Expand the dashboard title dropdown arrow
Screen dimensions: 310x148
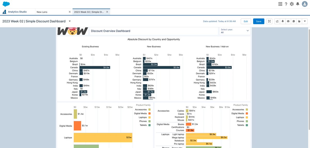coord(70,21)
